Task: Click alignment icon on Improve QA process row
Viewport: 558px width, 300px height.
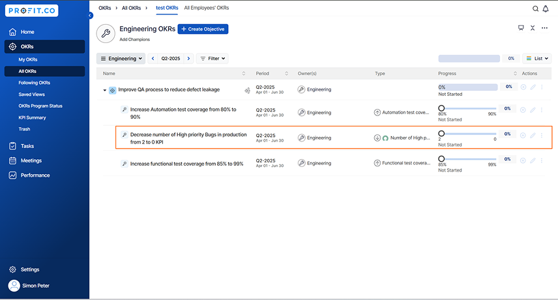Action: [x=247, y=91]
